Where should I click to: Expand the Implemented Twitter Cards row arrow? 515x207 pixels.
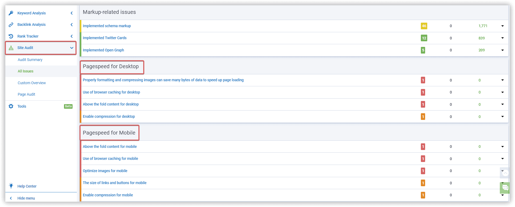point(502,38)
